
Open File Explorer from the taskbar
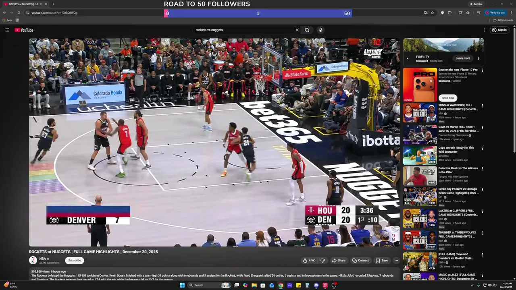[x=254, y=285]
